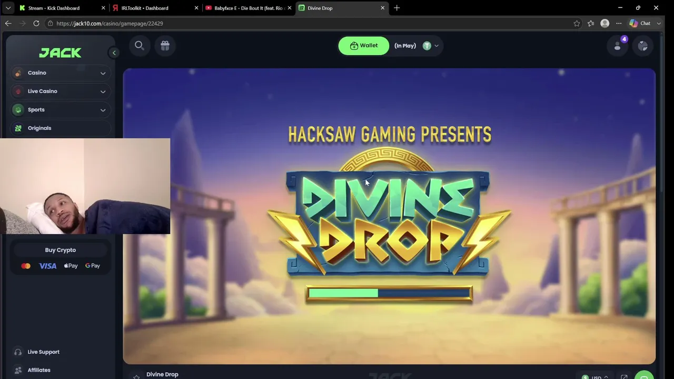
Task: Switch to the Babyfxce E YouTube tab
Action: 249,8
